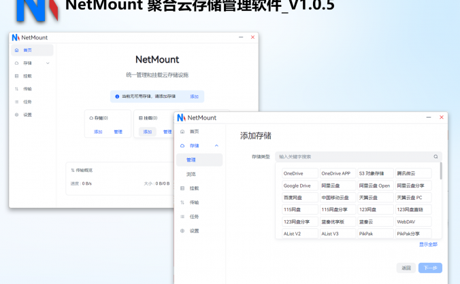Select 115网盘 storage type

300,210
